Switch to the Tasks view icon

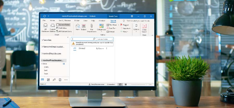pos(60,80)
